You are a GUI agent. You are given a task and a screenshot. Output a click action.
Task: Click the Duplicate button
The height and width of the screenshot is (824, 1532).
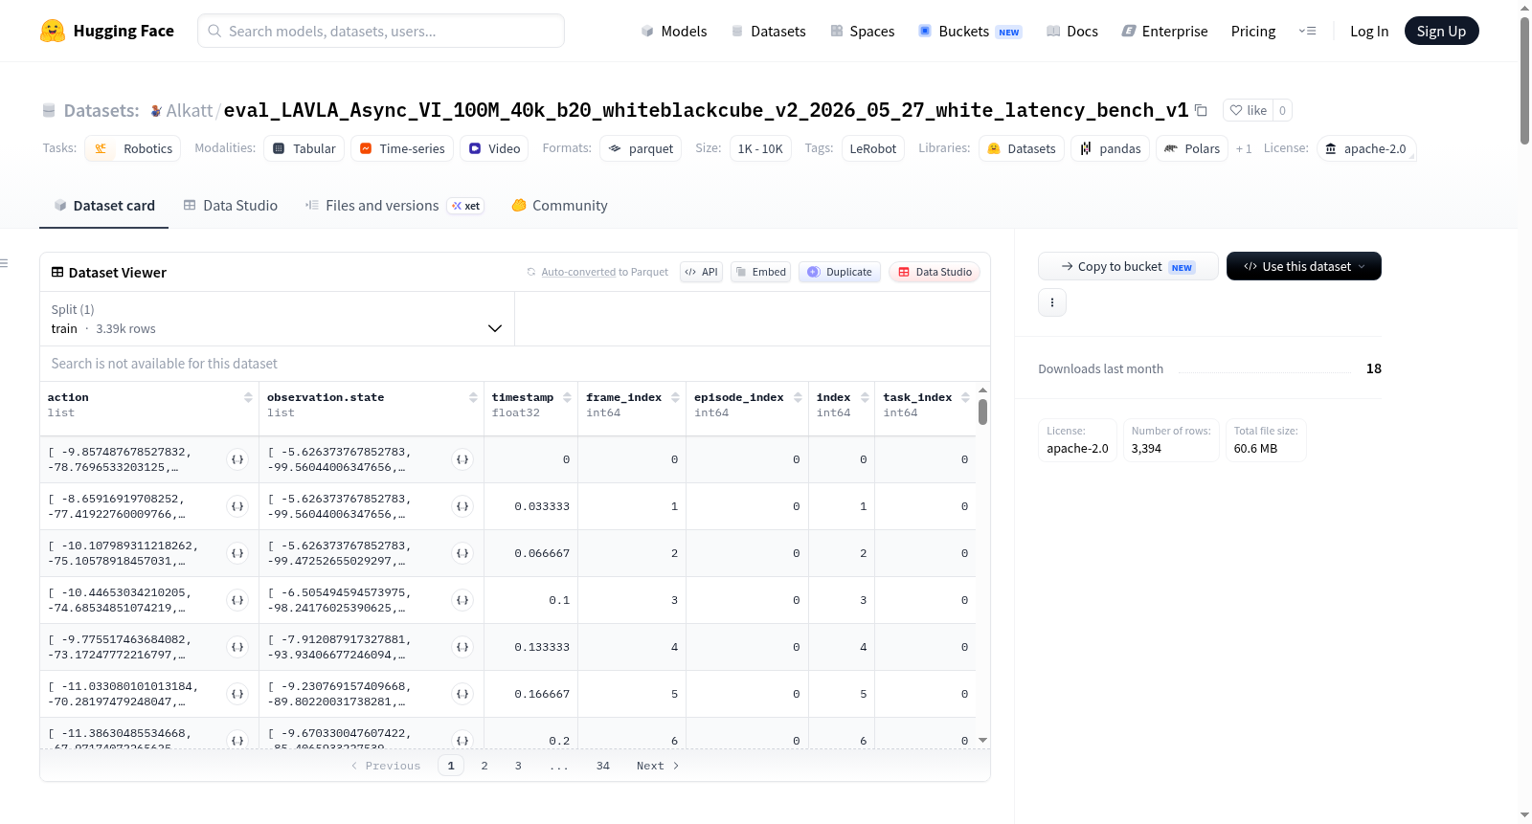coord(840,272)
